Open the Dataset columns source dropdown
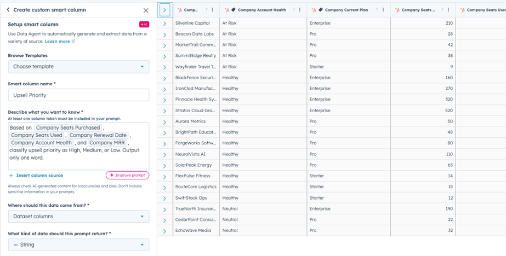The image size is (506, 256). (78, 217)
